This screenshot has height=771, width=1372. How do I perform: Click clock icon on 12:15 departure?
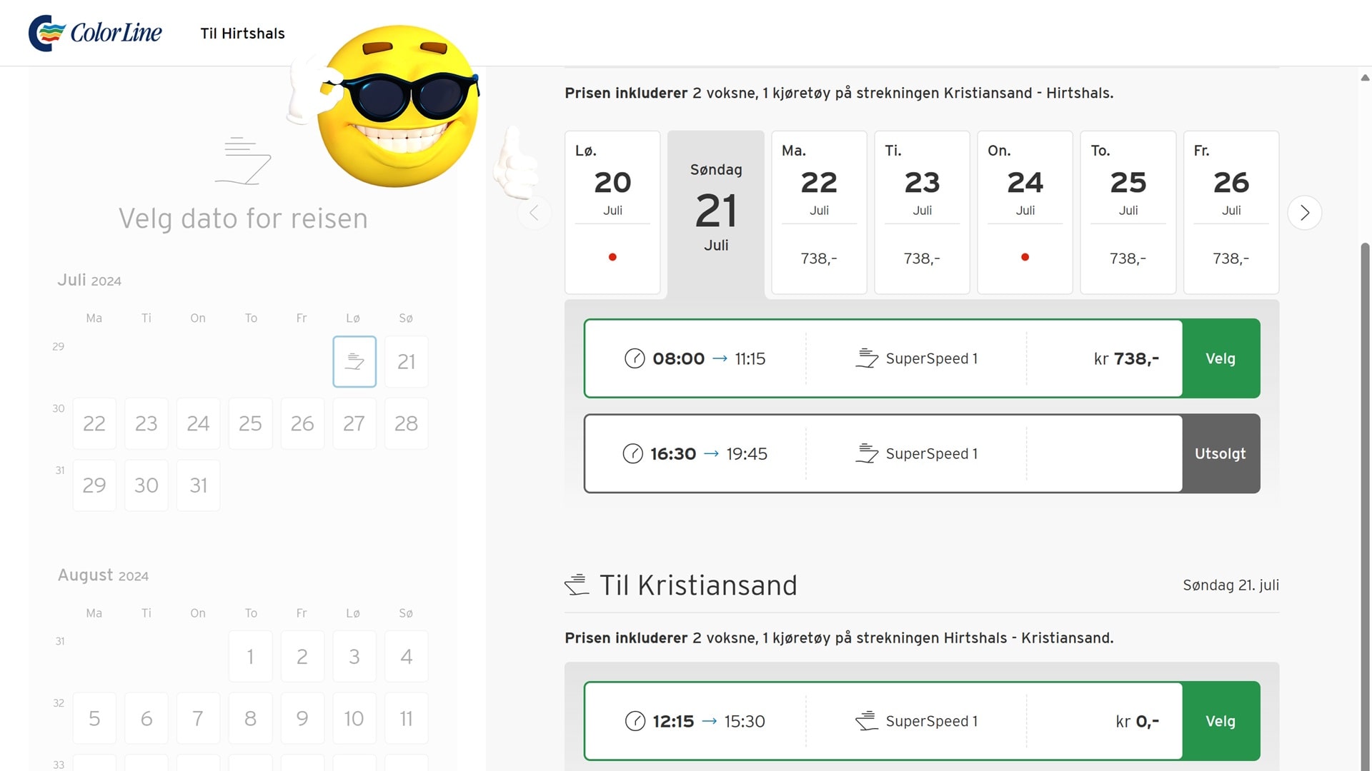[x=635, y=721]
